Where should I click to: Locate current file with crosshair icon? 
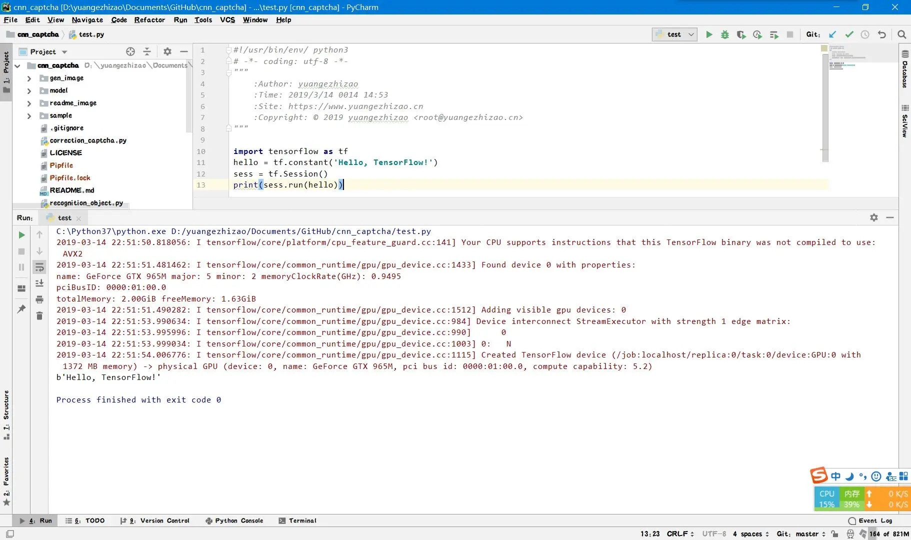(x=130, y=51)
